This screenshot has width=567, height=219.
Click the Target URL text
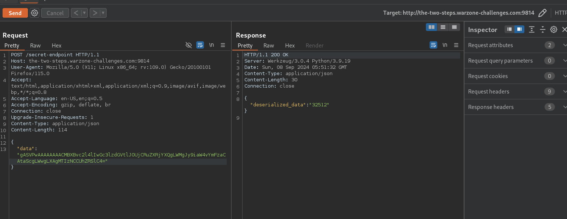pyautogui.click(x=459, y=13)
